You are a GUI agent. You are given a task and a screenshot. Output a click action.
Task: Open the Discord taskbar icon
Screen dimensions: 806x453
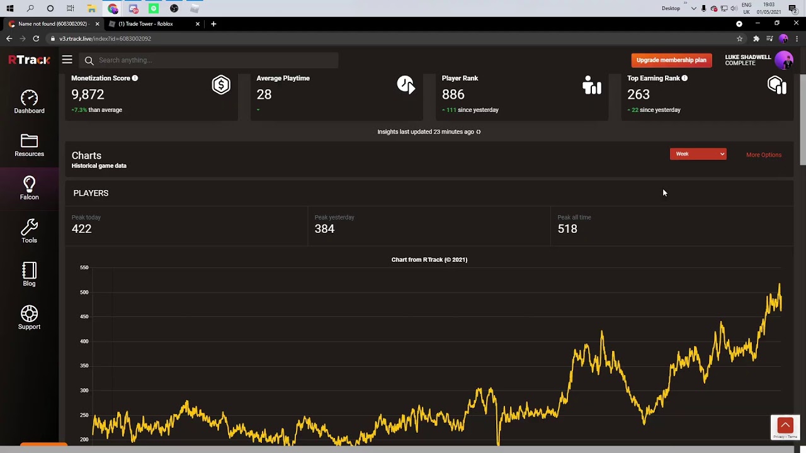[x=133, y=8]
